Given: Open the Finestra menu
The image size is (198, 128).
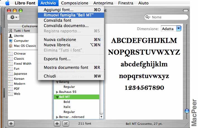Looking at the screenshot, I should tap(126, 3).
